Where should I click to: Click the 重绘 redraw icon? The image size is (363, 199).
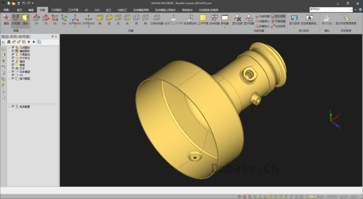(x=6, y=20)
